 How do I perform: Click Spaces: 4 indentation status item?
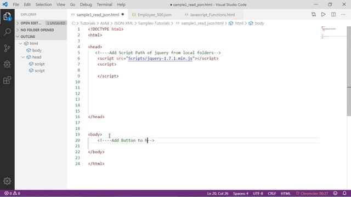click(241, 193)
